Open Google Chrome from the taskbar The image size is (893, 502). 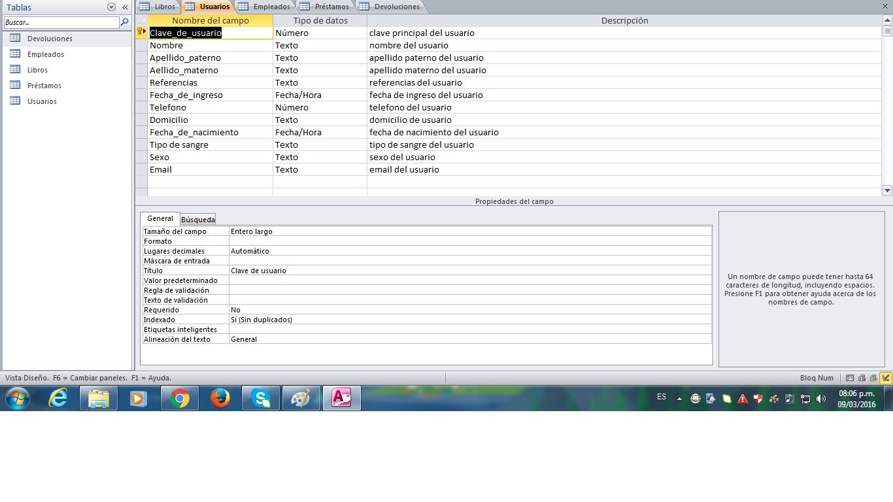pyautogui.click(x=180, y=398)
